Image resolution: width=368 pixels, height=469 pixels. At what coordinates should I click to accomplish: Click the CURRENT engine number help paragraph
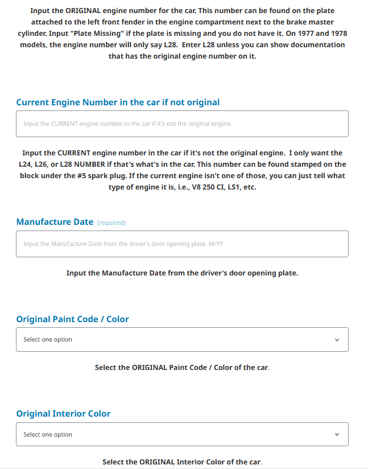coord(182,170)
